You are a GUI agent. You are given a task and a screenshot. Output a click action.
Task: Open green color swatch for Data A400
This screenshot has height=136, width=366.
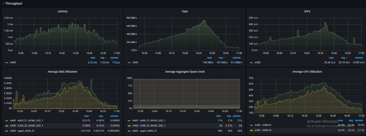coord(129,63)
